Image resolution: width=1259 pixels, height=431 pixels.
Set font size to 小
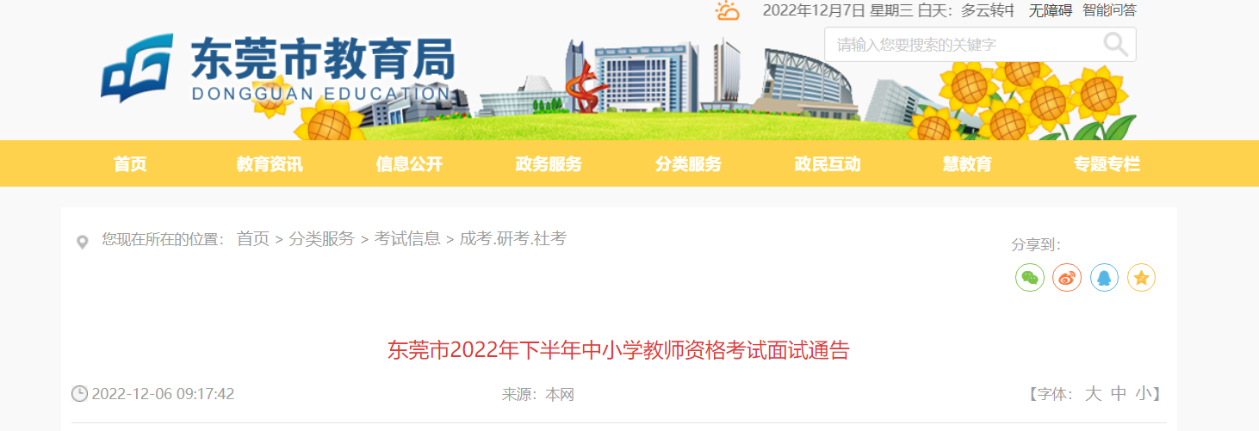(1143, 394)
